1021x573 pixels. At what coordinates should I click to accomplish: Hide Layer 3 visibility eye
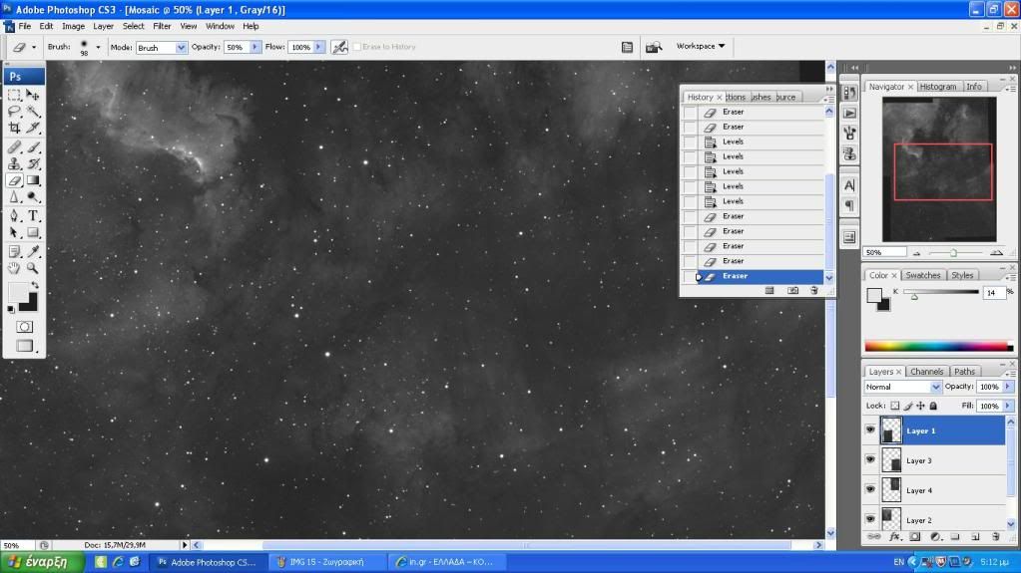[870, 460]
